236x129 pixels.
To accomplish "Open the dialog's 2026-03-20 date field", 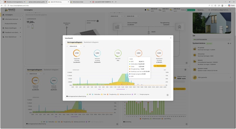I will pyautogui.click(x=76, y=46).
